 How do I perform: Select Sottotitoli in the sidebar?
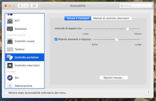click(x=25, y=29)
